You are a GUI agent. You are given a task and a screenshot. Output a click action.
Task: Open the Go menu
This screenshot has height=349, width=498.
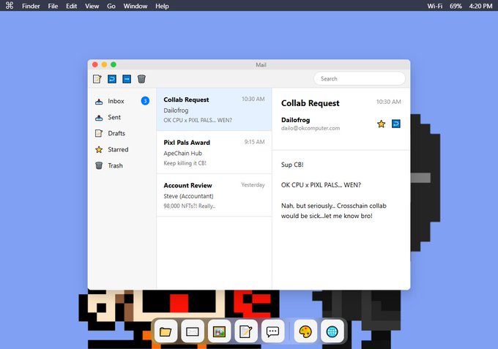click(x=111, y=6)
